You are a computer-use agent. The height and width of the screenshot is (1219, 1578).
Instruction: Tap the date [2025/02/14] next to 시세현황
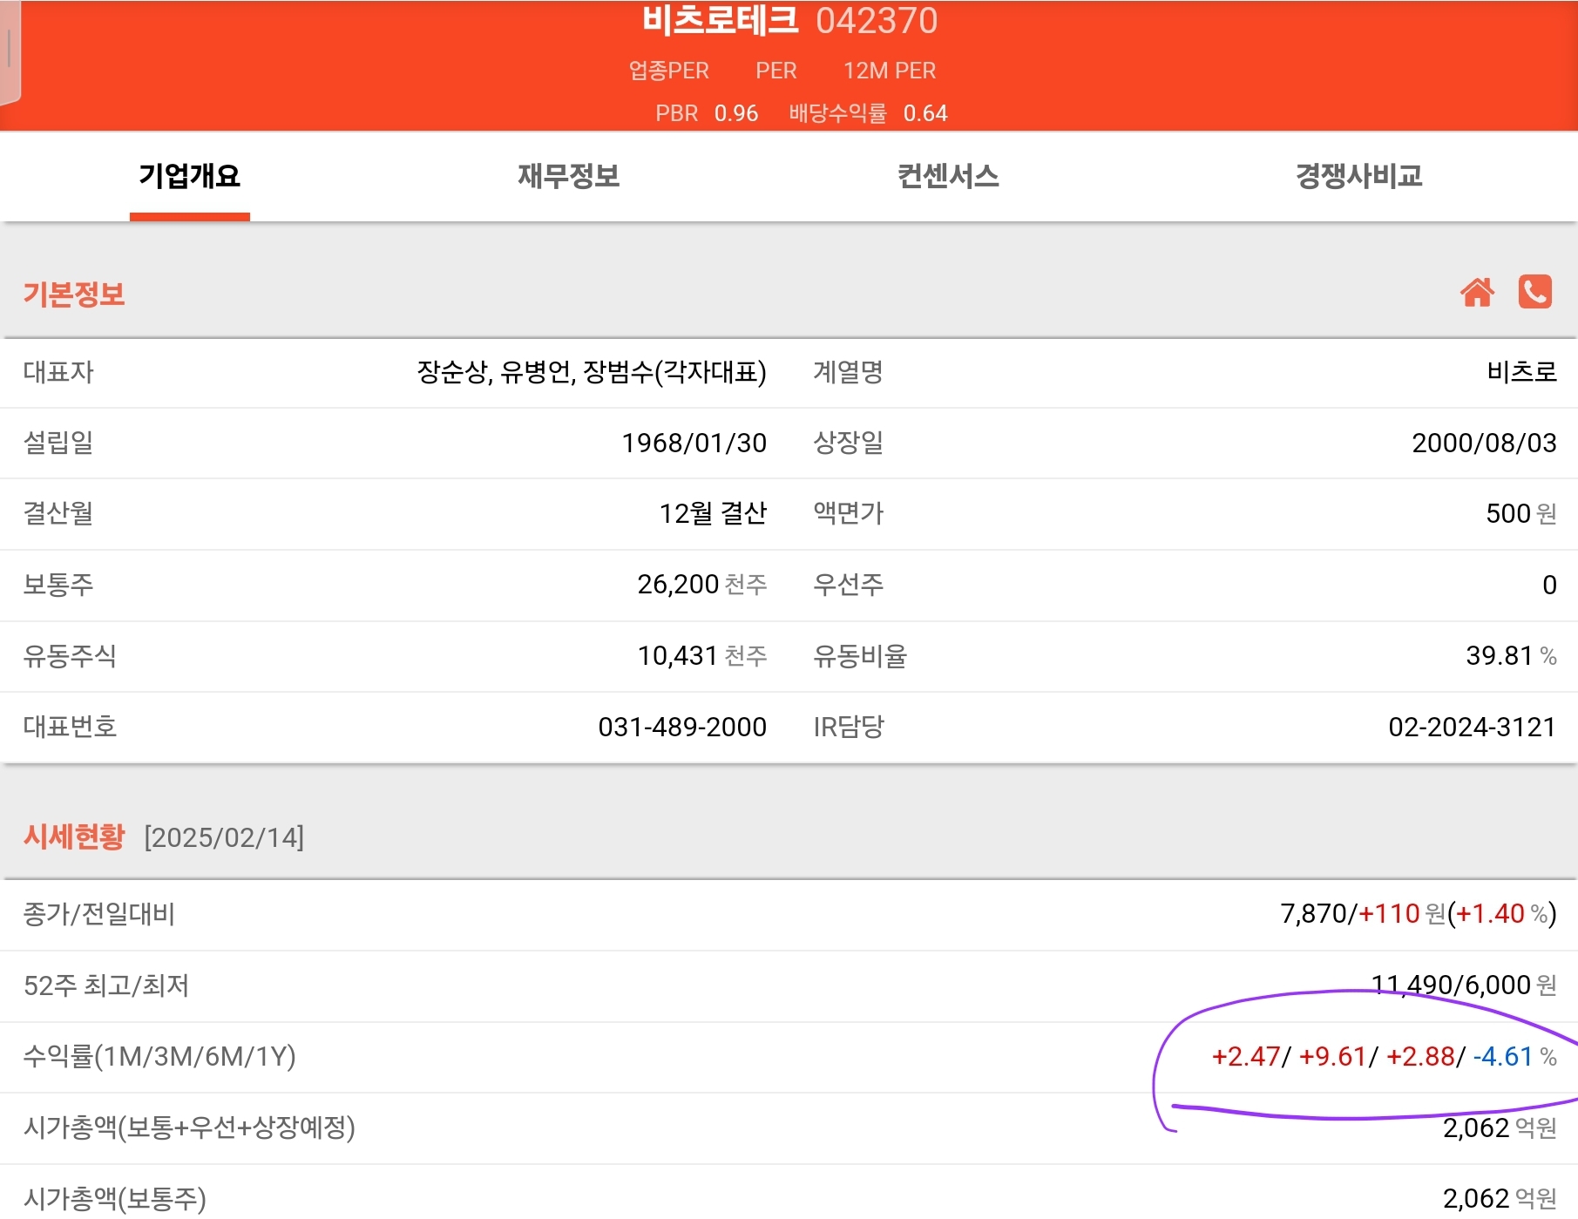(x=224, y=838)
